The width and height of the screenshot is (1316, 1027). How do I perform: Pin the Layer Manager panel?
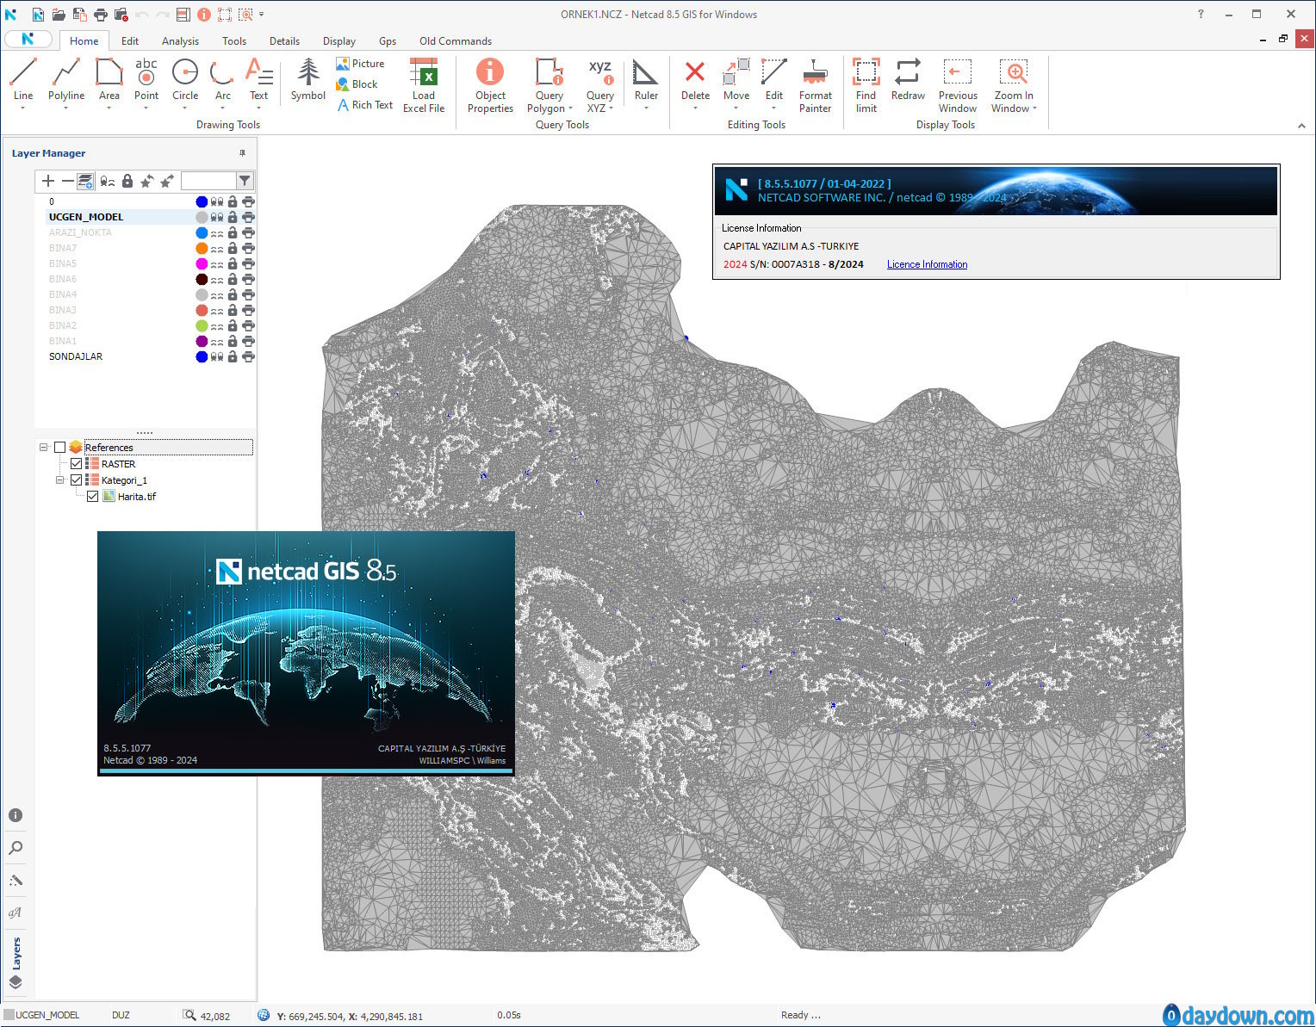242,153
